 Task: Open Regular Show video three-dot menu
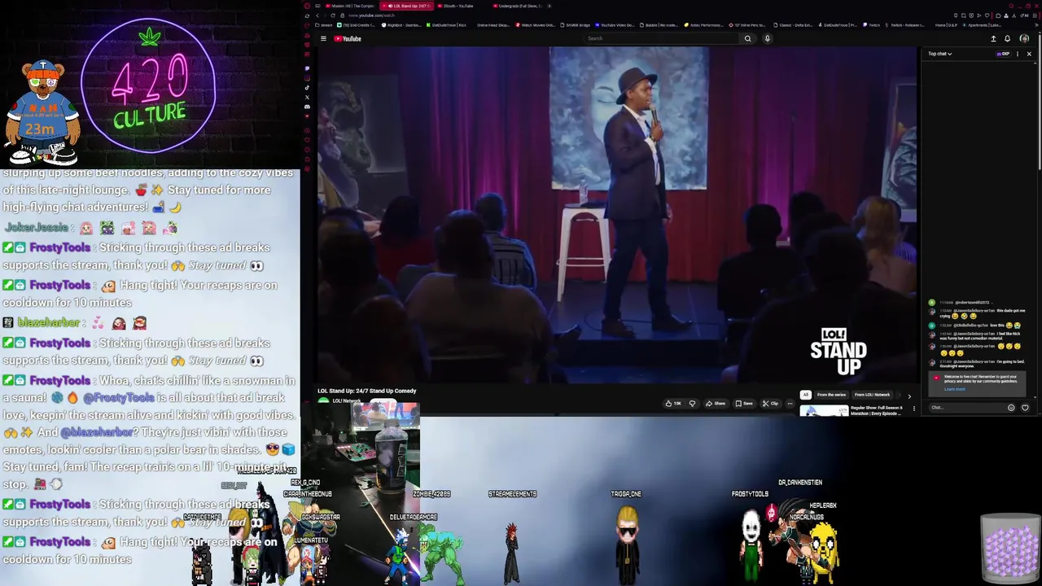pos(913,409)
